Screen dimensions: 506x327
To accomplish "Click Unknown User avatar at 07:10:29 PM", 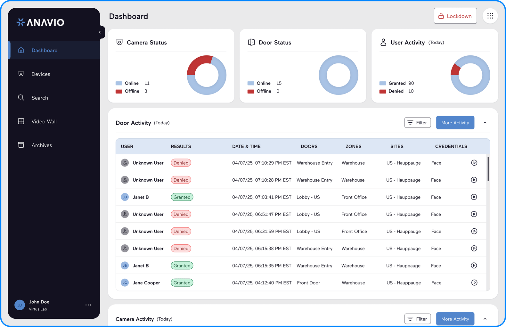I will (125, 163).
